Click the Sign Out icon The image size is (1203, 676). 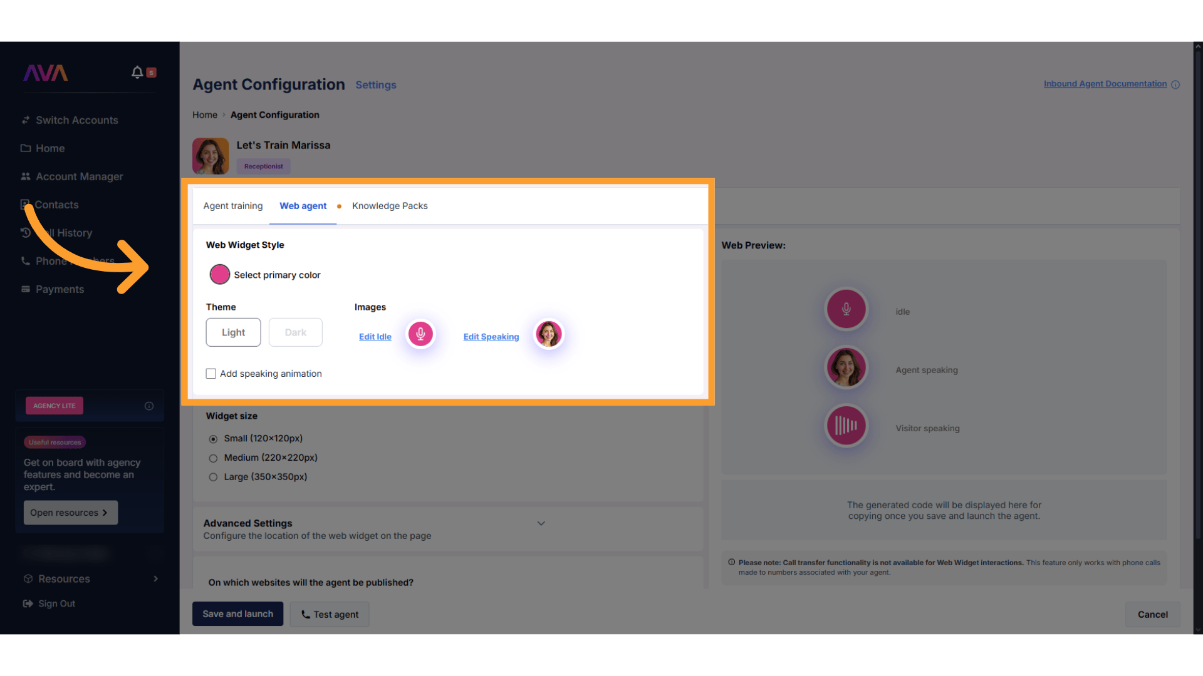click(x=28, y=603)
